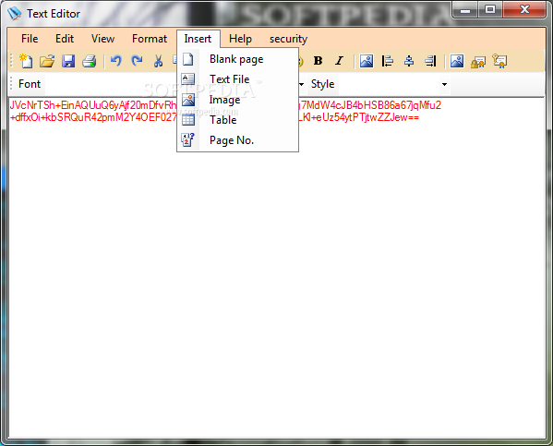Center align the text

point(409,61)
